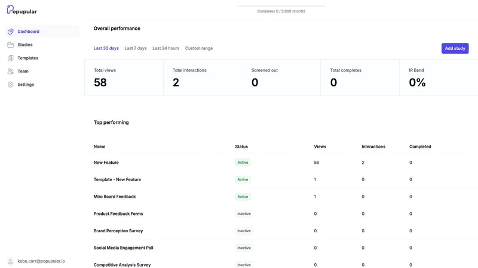Image resolution: width=478 pixels, height=268 pixels.
Task: Click views value 56 for New Feature
Action: [x=317, y=163]
